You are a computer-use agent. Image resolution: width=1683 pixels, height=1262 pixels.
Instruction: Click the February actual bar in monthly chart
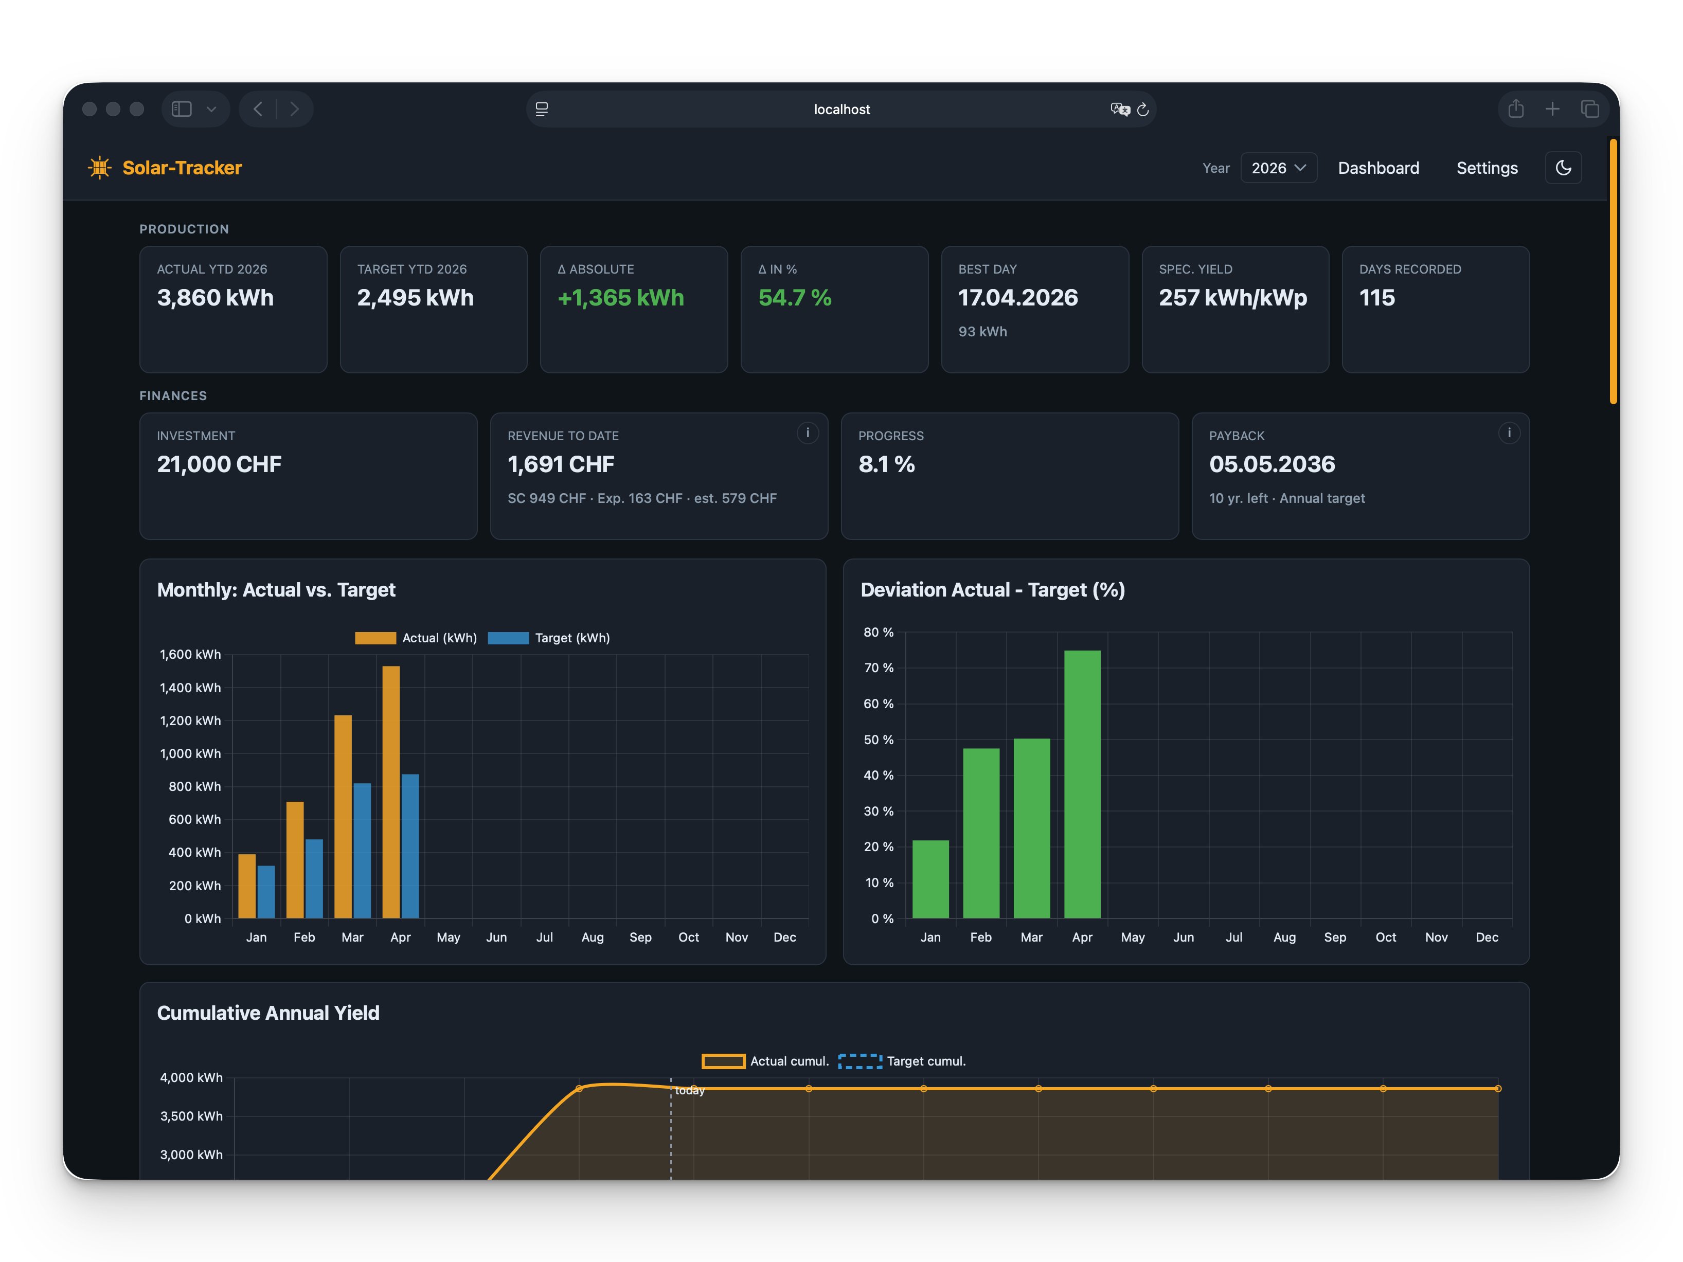(295, 860)
